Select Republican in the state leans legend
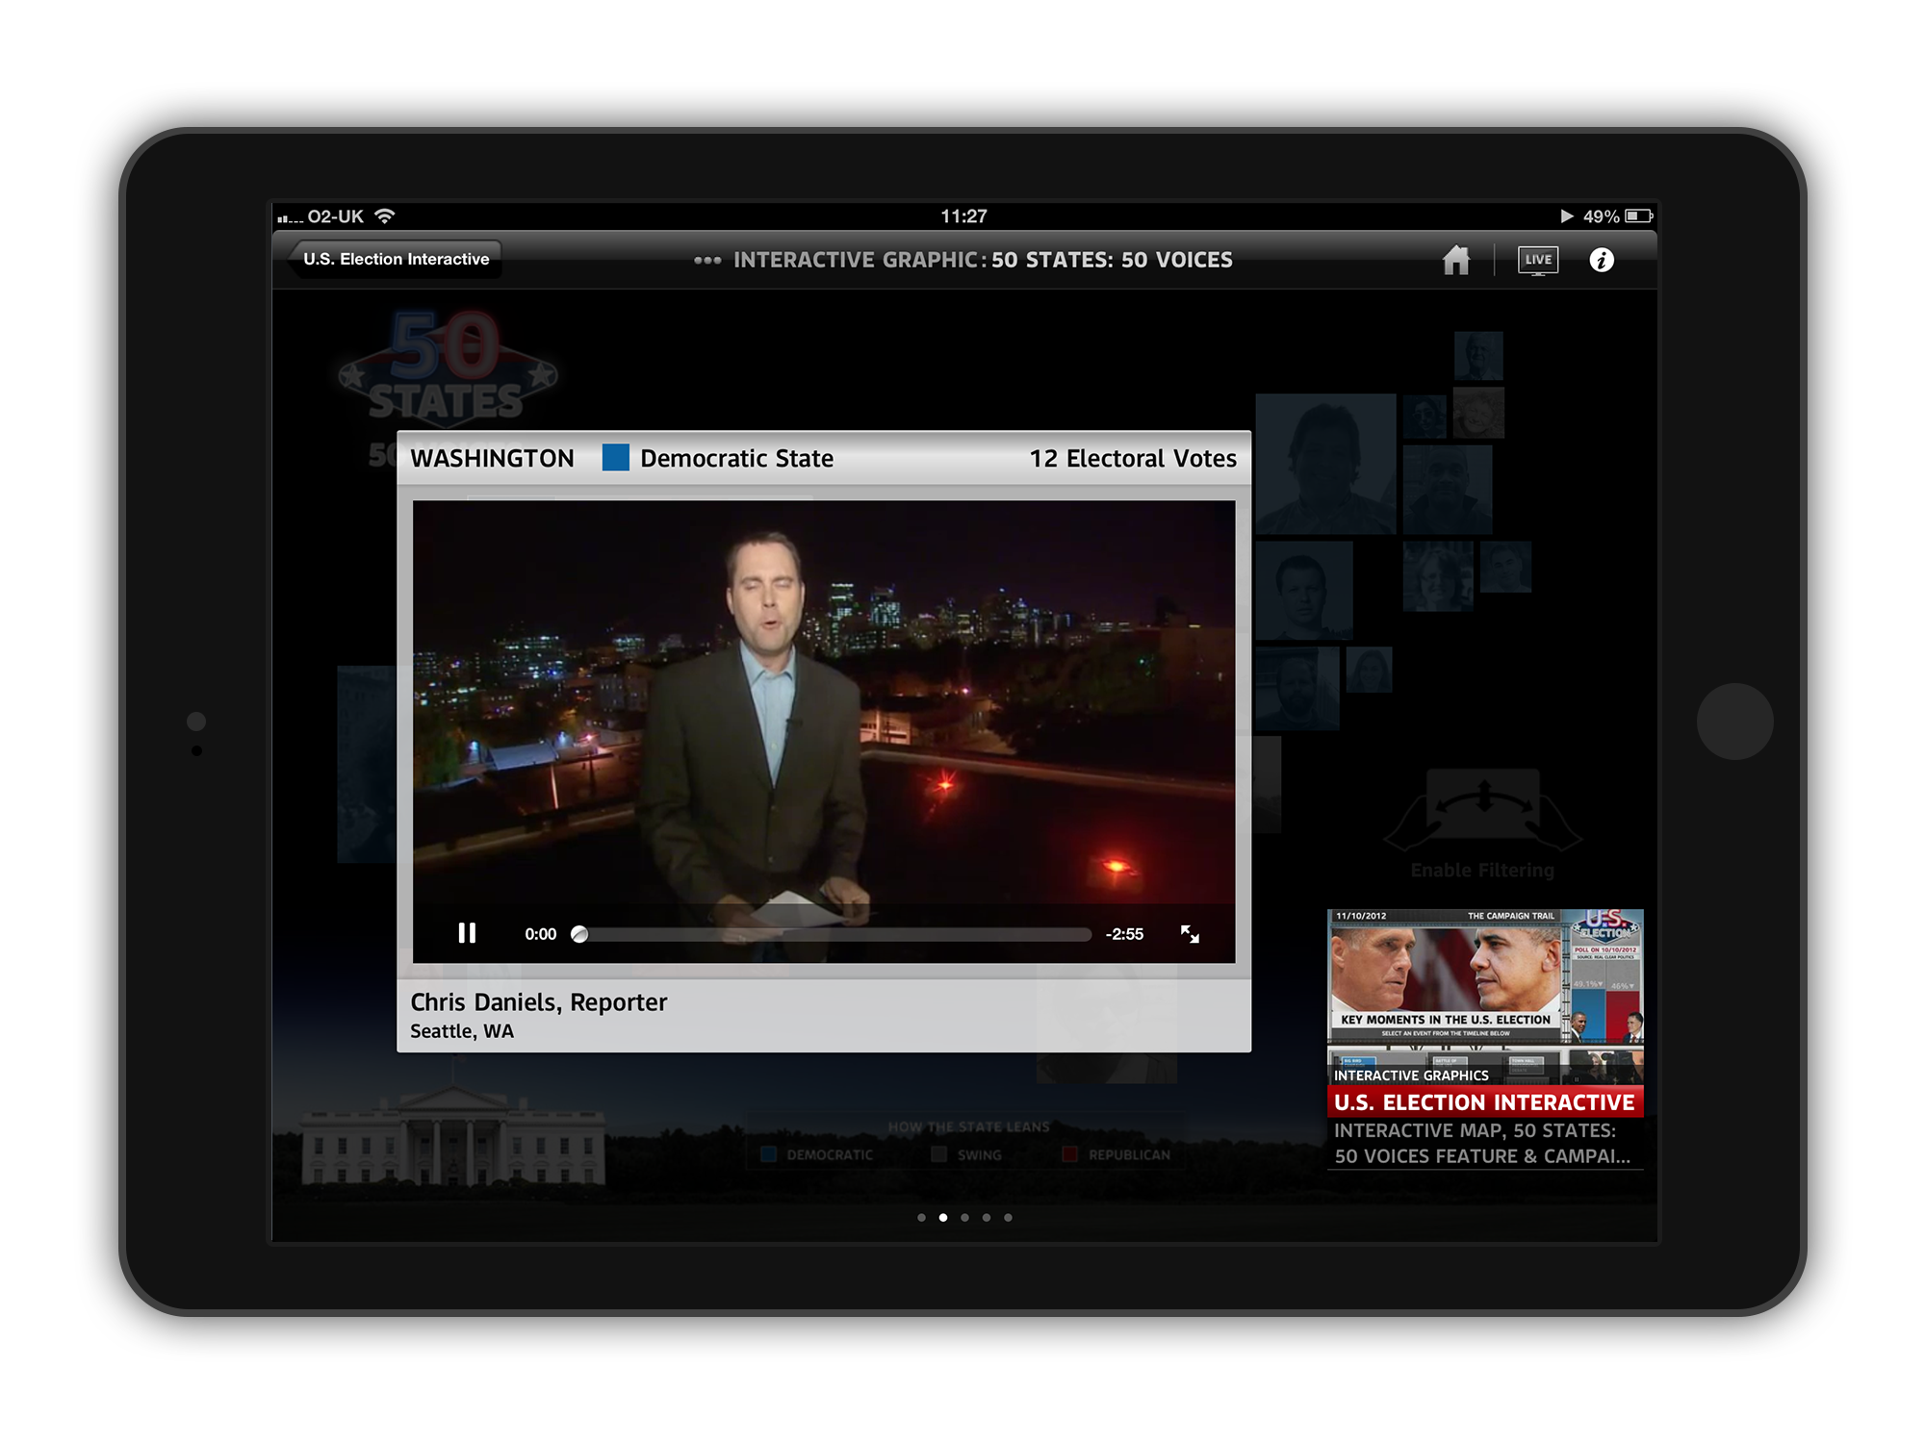This screenshot has height=1443, width=1925. coord(1116,1154)
